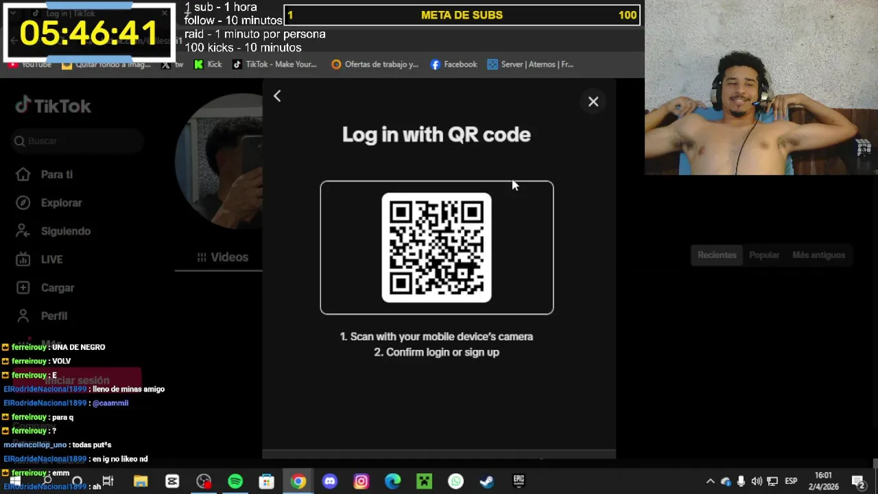Screen dimensions: 878x494
Task: Open the X tw bookmark
Action: pos(172,64)
